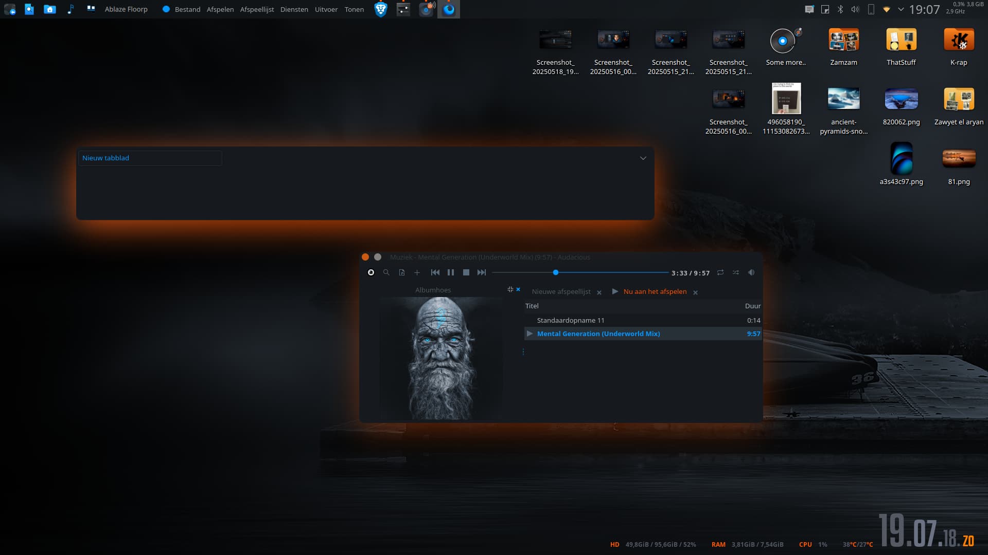The width and height of the screenshot is (988, 555).
Task: Undock the Albumhoes panel
Action: click(510, 289)
